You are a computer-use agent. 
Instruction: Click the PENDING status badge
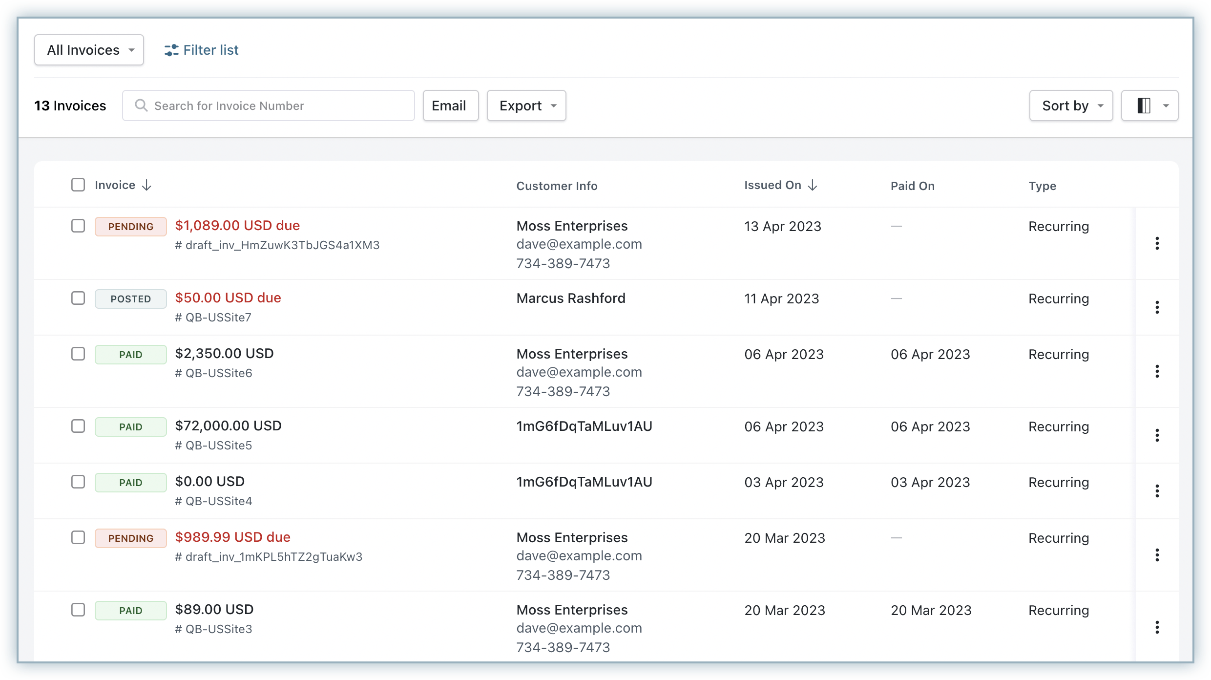130,226
